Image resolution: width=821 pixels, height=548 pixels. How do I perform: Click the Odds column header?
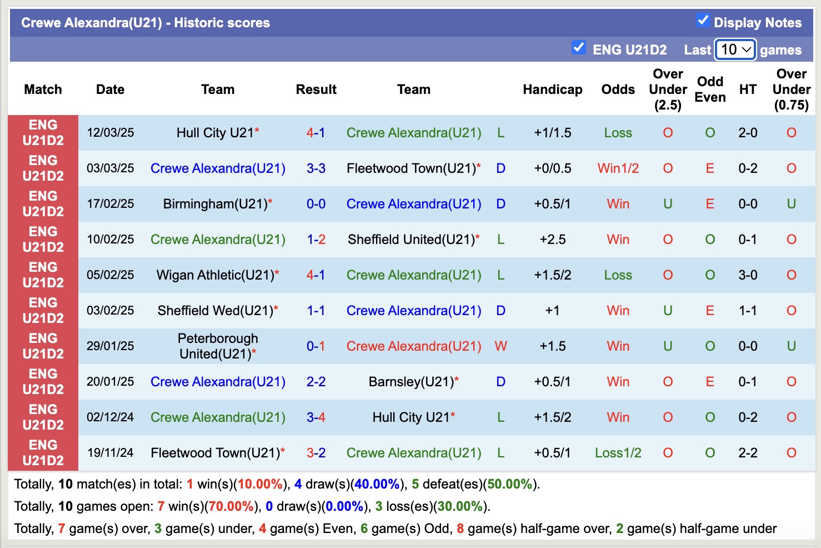[x=618, y=89]
